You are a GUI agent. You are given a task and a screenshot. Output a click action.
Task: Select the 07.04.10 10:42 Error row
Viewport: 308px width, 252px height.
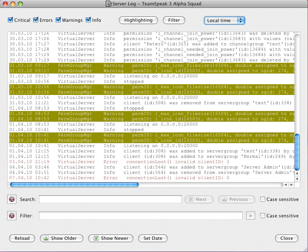coord(152,178)
